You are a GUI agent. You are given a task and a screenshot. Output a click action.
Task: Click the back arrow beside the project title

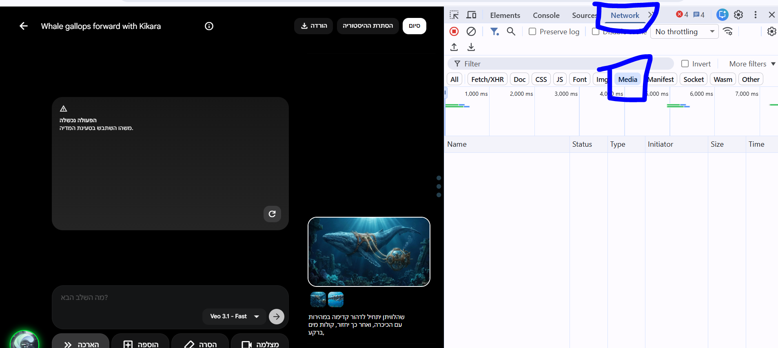click(24, 26)
